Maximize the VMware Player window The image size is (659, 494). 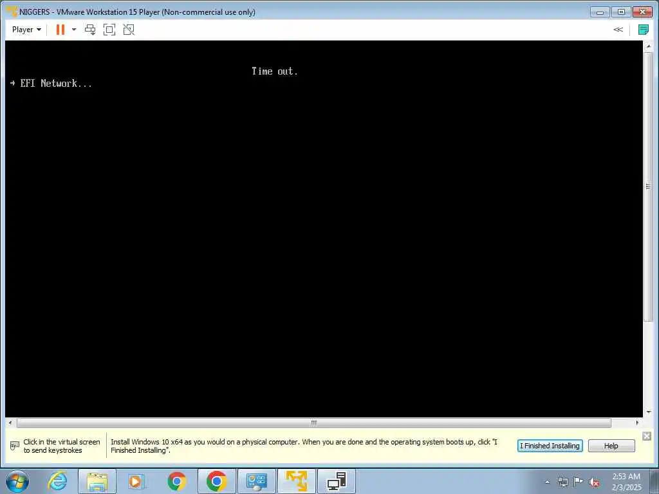click(x=621, y=12)
